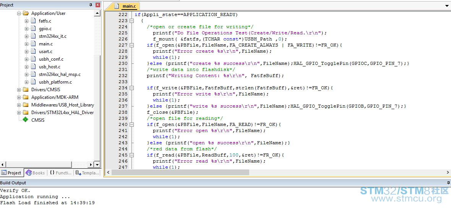Open the editor tab list dropdown
This screenshot has height=208, width=451.
point(446,6)
